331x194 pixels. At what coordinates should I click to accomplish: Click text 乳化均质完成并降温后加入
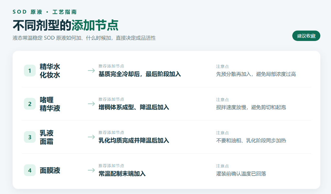tap(133, 140)
